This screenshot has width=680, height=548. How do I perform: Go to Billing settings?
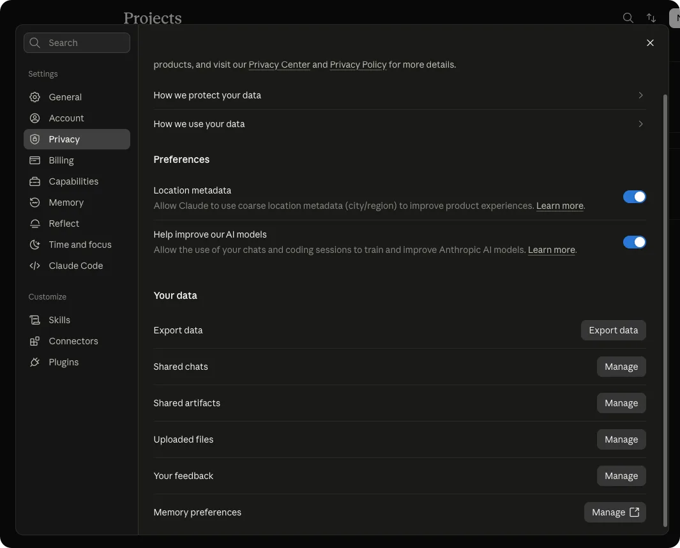point(77,160)
